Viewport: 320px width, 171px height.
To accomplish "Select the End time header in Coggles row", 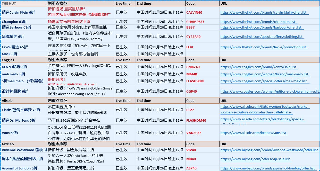I will pyautogui.click(x=161, y=60).
